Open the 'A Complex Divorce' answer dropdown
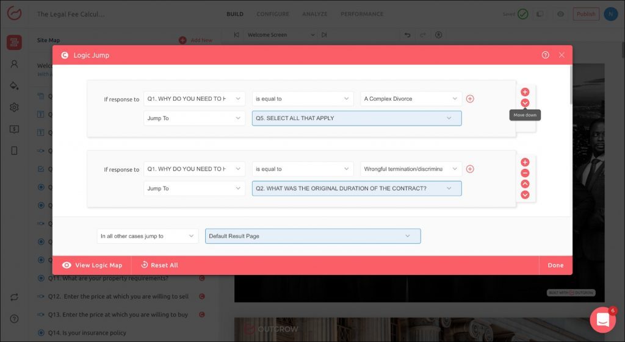625x342 pixels. click(412, 99)
